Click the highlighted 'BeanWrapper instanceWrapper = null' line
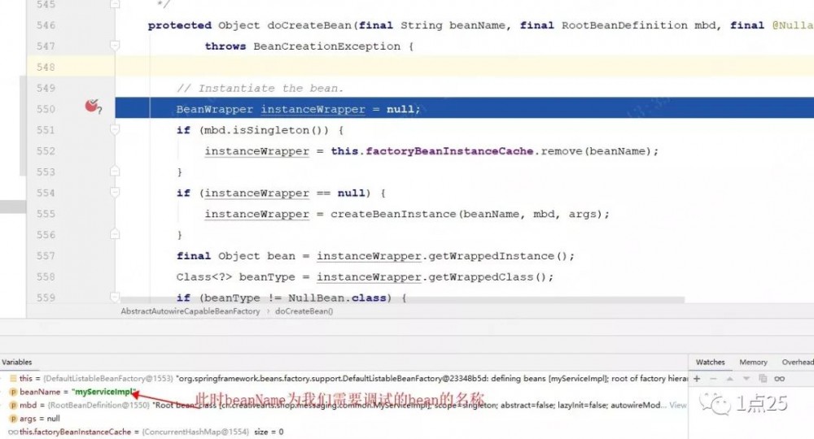 tap(465, 109)
